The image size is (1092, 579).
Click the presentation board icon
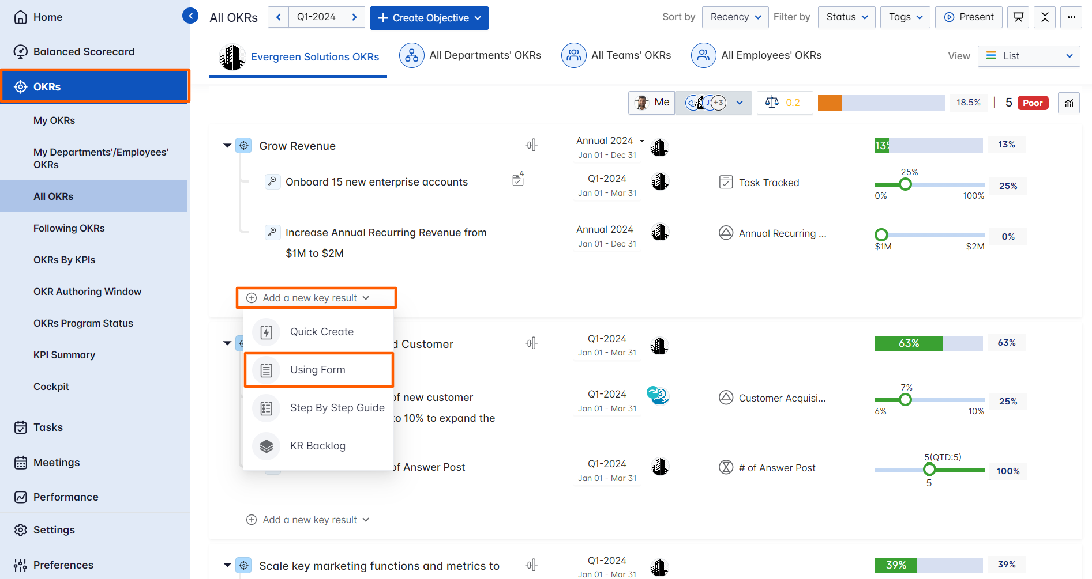click(1018, 17)
